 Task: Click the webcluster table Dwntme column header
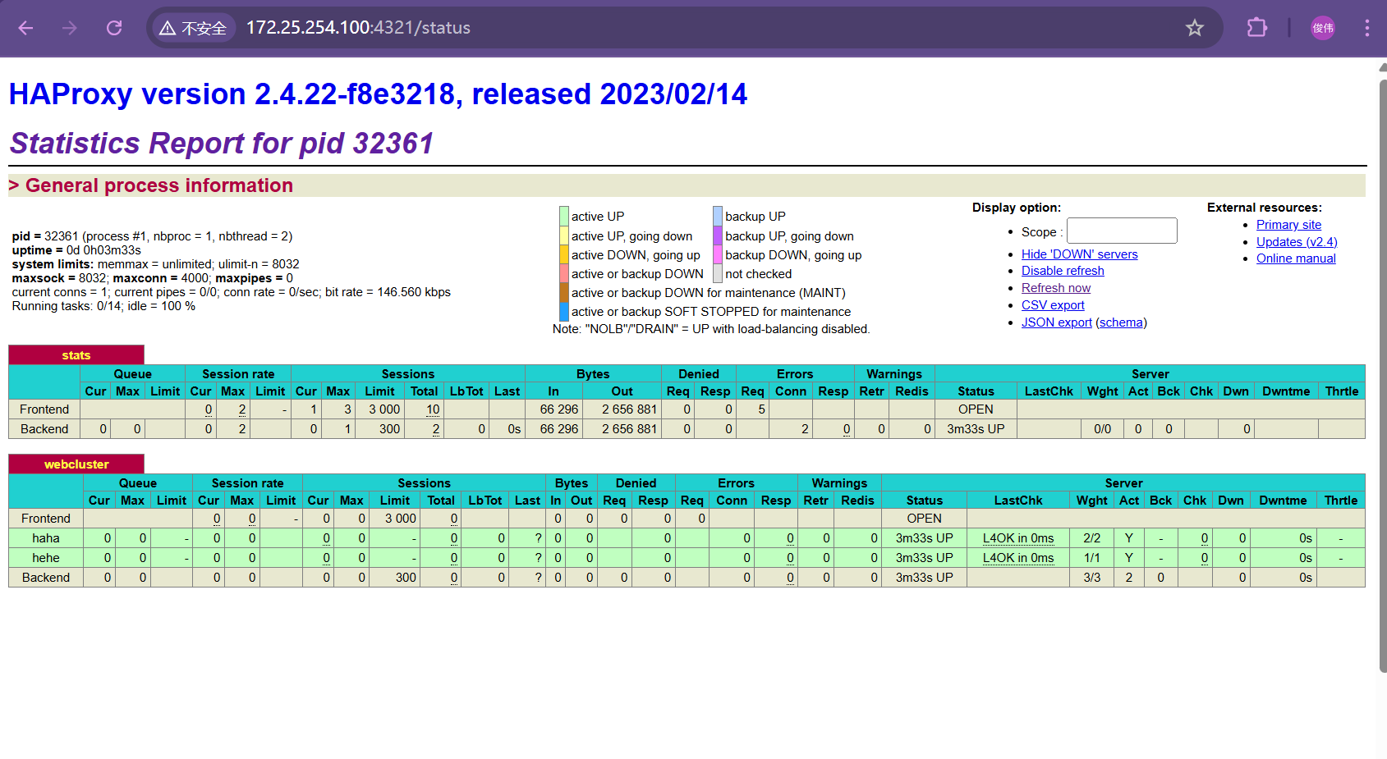(1283, 501)
